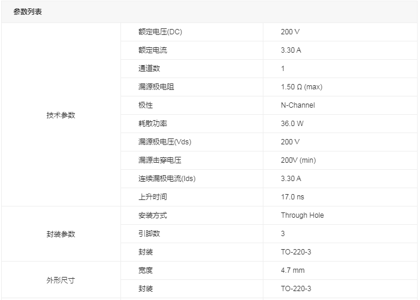The image size is (420, 300).
Task: Select the 外形尺寸 category cell
Action: tap(61, 280)
